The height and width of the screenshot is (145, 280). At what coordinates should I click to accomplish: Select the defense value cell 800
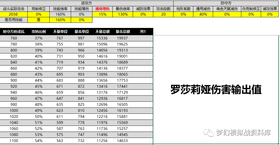pos(14,50)
